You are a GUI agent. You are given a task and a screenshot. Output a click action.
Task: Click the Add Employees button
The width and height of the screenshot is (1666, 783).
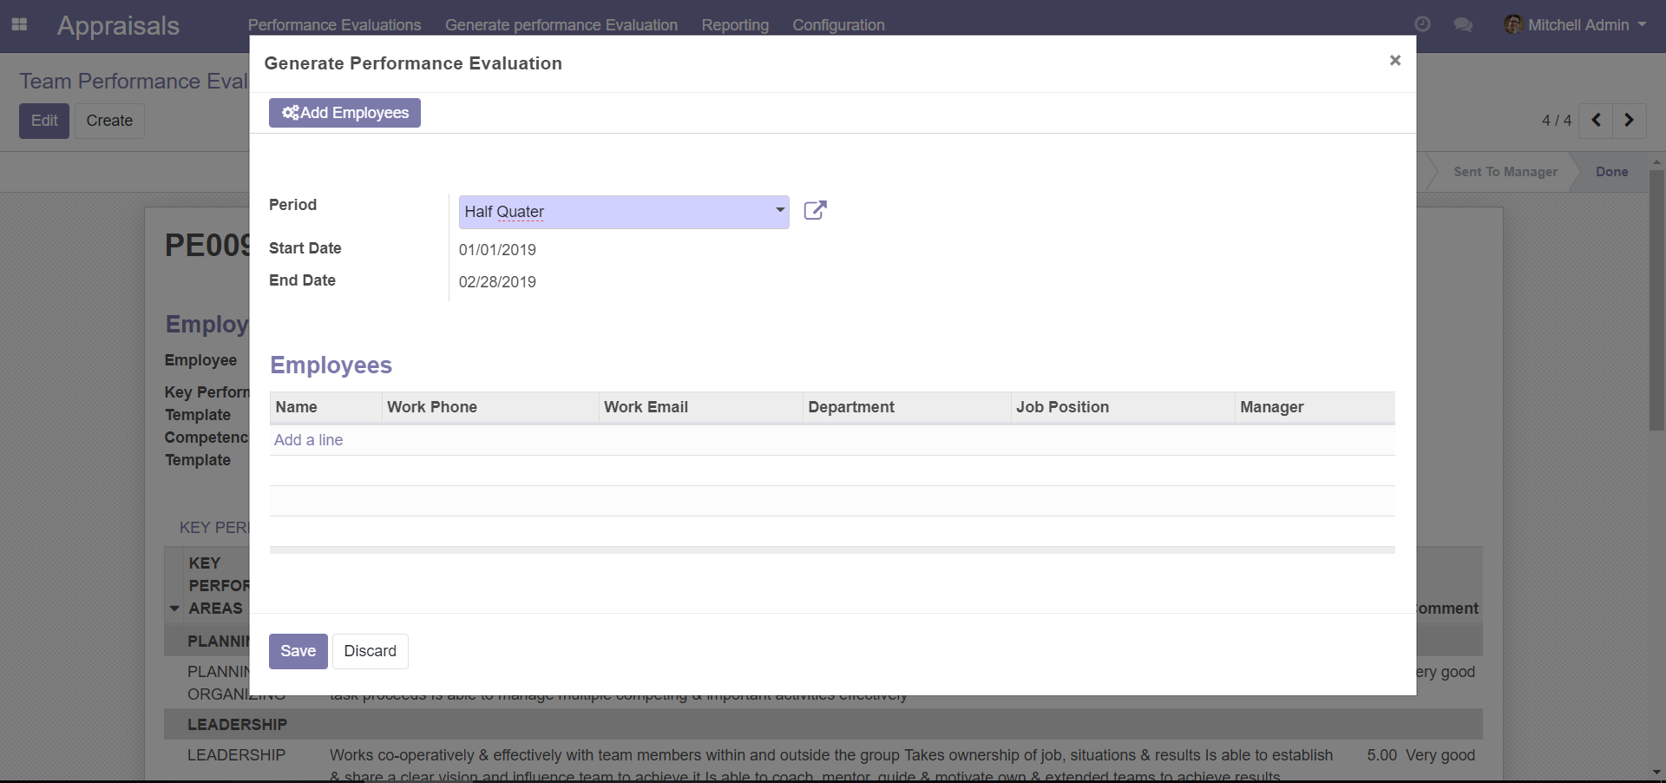344,113
